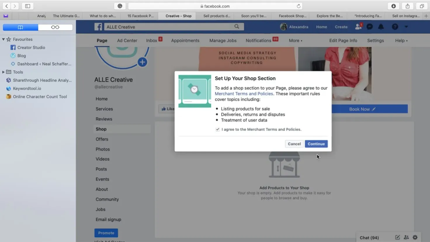Click the Merchant Terms and Policies link
Screen dimensions: 430x242
[x=244, y=94]
